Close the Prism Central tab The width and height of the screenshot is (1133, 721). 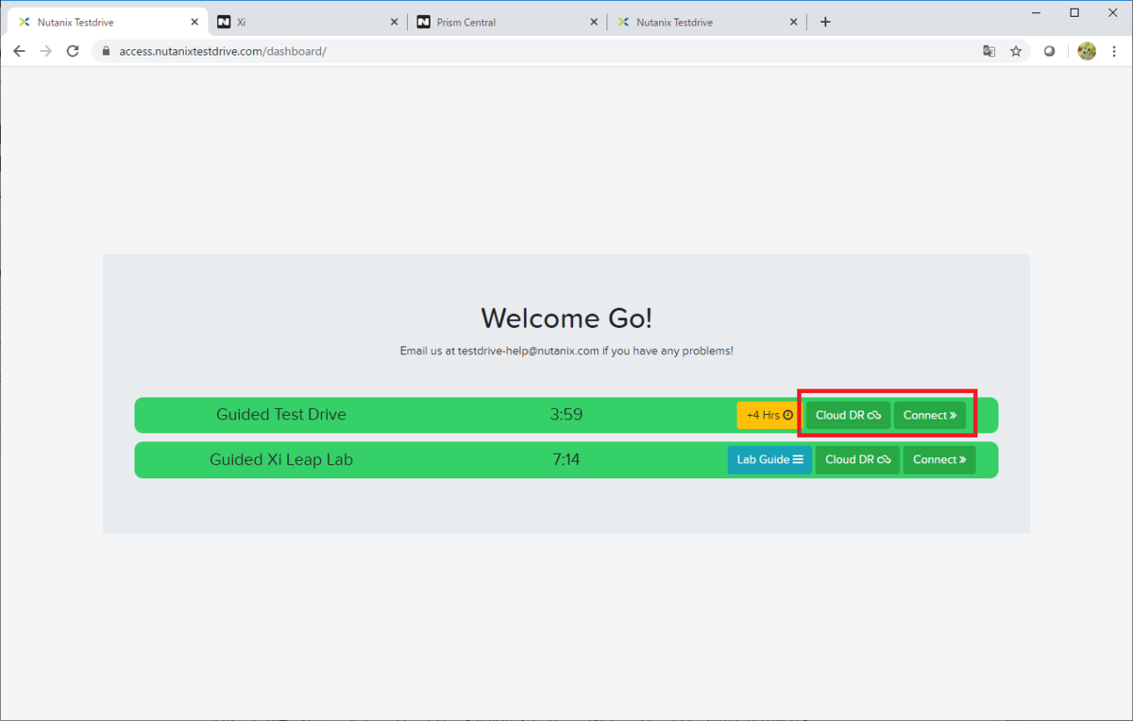pos(594,22)
